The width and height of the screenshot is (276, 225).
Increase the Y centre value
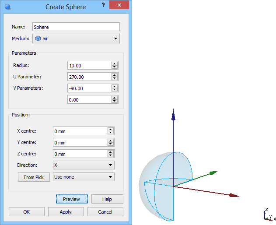click(x=111, y=141)
